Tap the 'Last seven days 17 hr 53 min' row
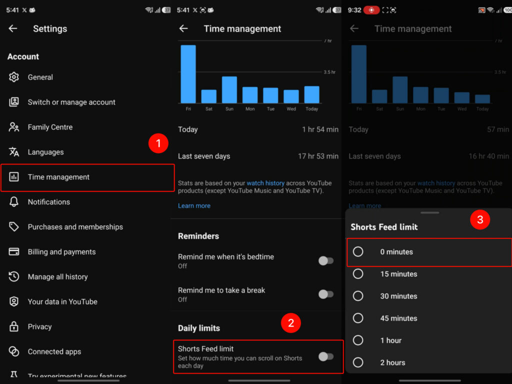Image resolution: width=512 pixels, height=384 pixels. [x=258, y=156]
